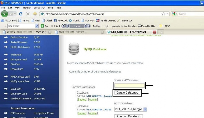Stop the toolbar radio player
The height and width of the screenshot is (118, 204).
(63, 26)
